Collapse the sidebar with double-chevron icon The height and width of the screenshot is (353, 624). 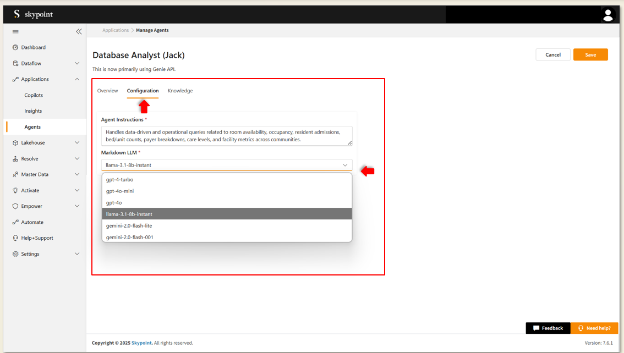(x=79, y=31)
